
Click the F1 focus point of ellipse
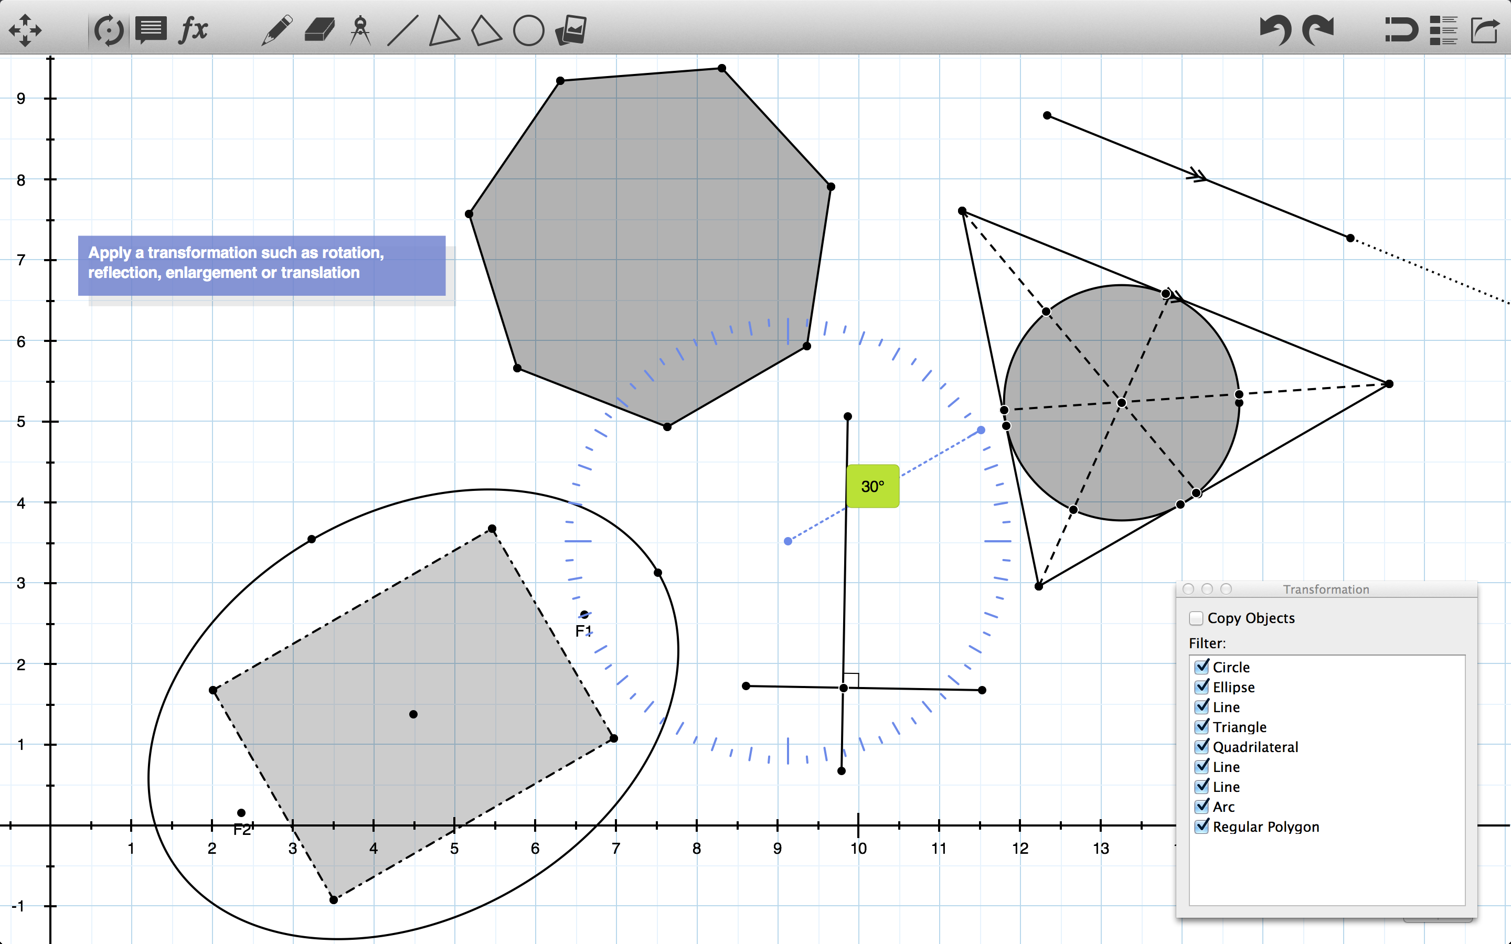584,614
